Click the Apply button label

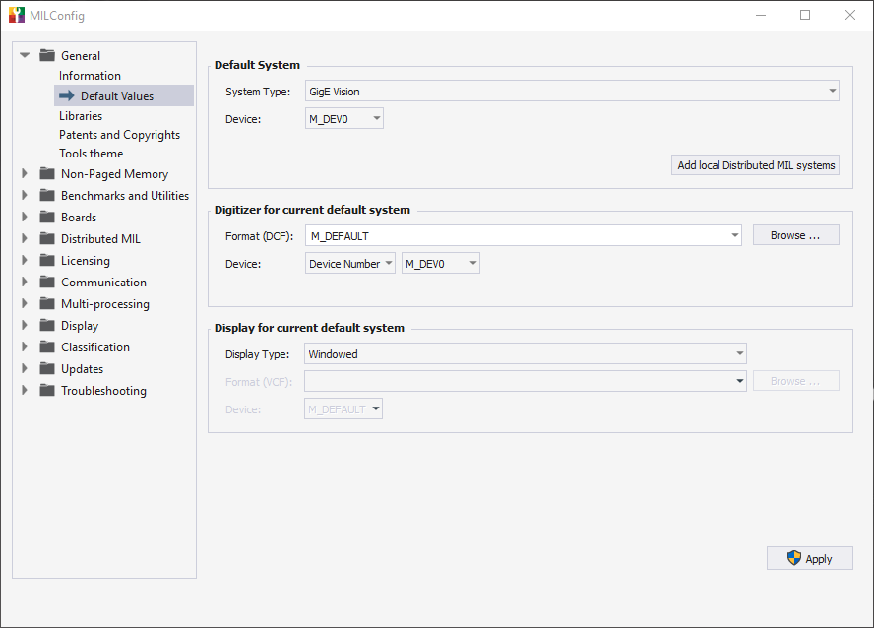[x=818, y=559]
